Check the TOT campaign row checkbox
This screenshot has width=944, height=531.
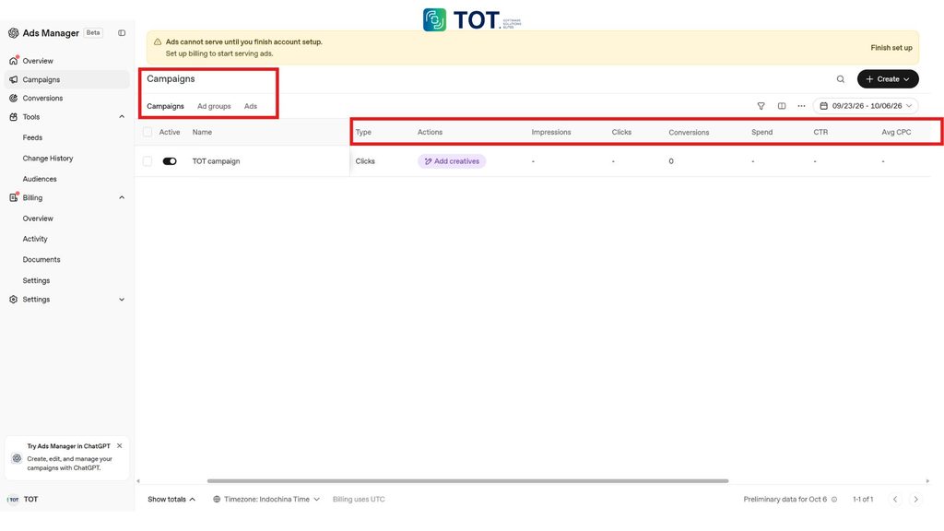[147, 161]
